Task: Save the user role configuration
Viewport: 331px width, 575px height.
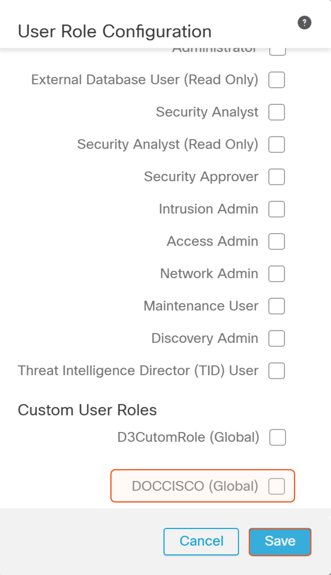Action: click(x=280, y=541)
